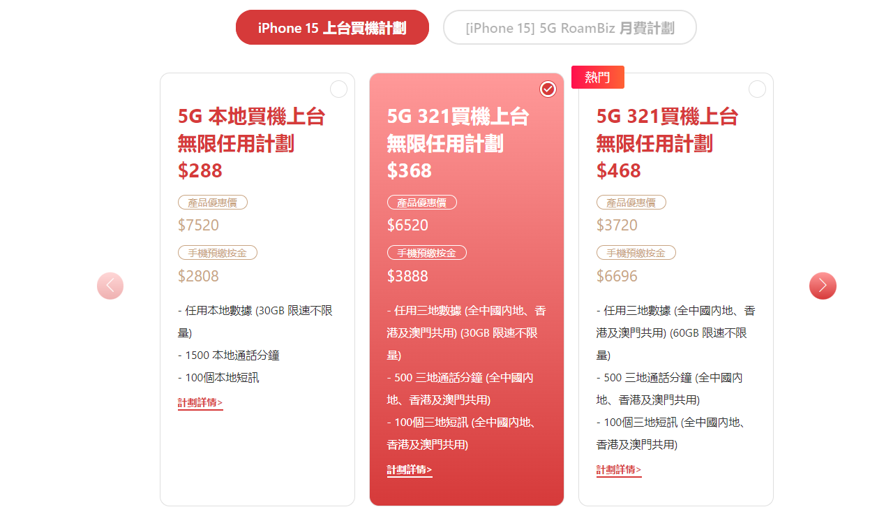
Task: Click 手機預繳按金 tag in $468 plan
Action: (636, 253)
